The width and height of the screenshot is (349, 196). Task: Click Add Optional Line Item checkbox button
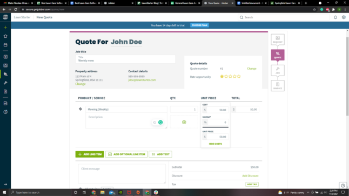pyautogui.click(x=126, y=154)
